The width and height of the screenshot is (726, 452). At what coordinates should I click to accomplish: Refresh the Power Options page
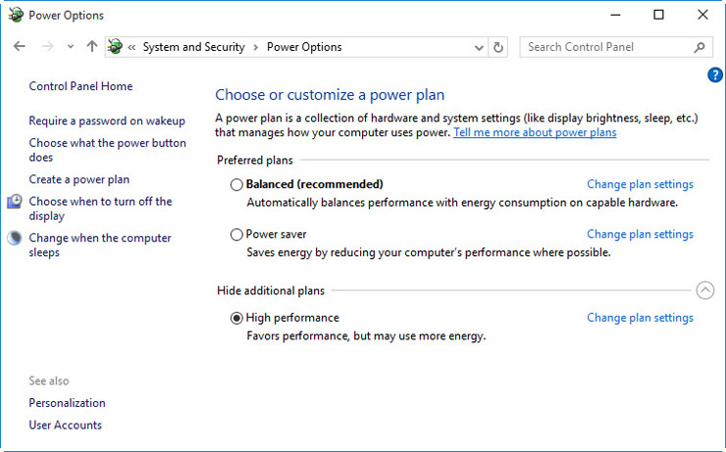pyautogui.click(x=498, y=47)
